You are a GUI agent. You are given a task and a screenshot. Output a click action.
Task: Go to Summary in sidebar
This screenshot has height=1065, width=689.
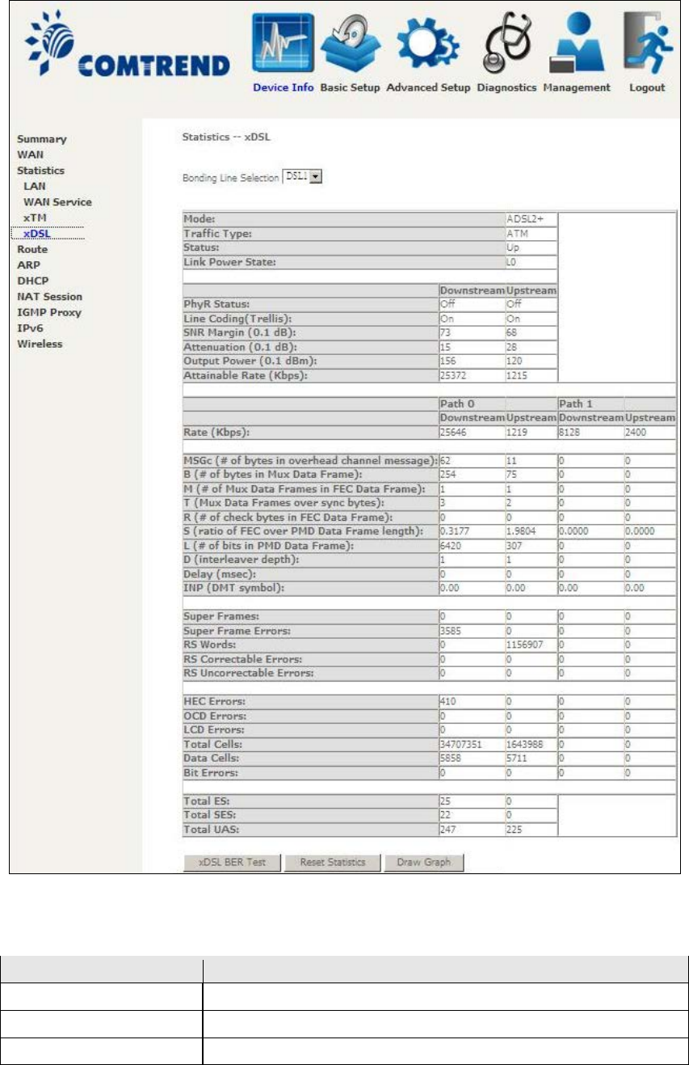(42, 139)
